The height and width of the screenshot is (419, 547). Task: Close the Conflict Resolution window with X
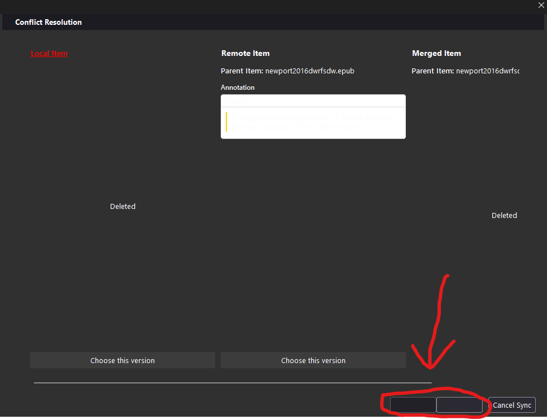click(541, 5)
